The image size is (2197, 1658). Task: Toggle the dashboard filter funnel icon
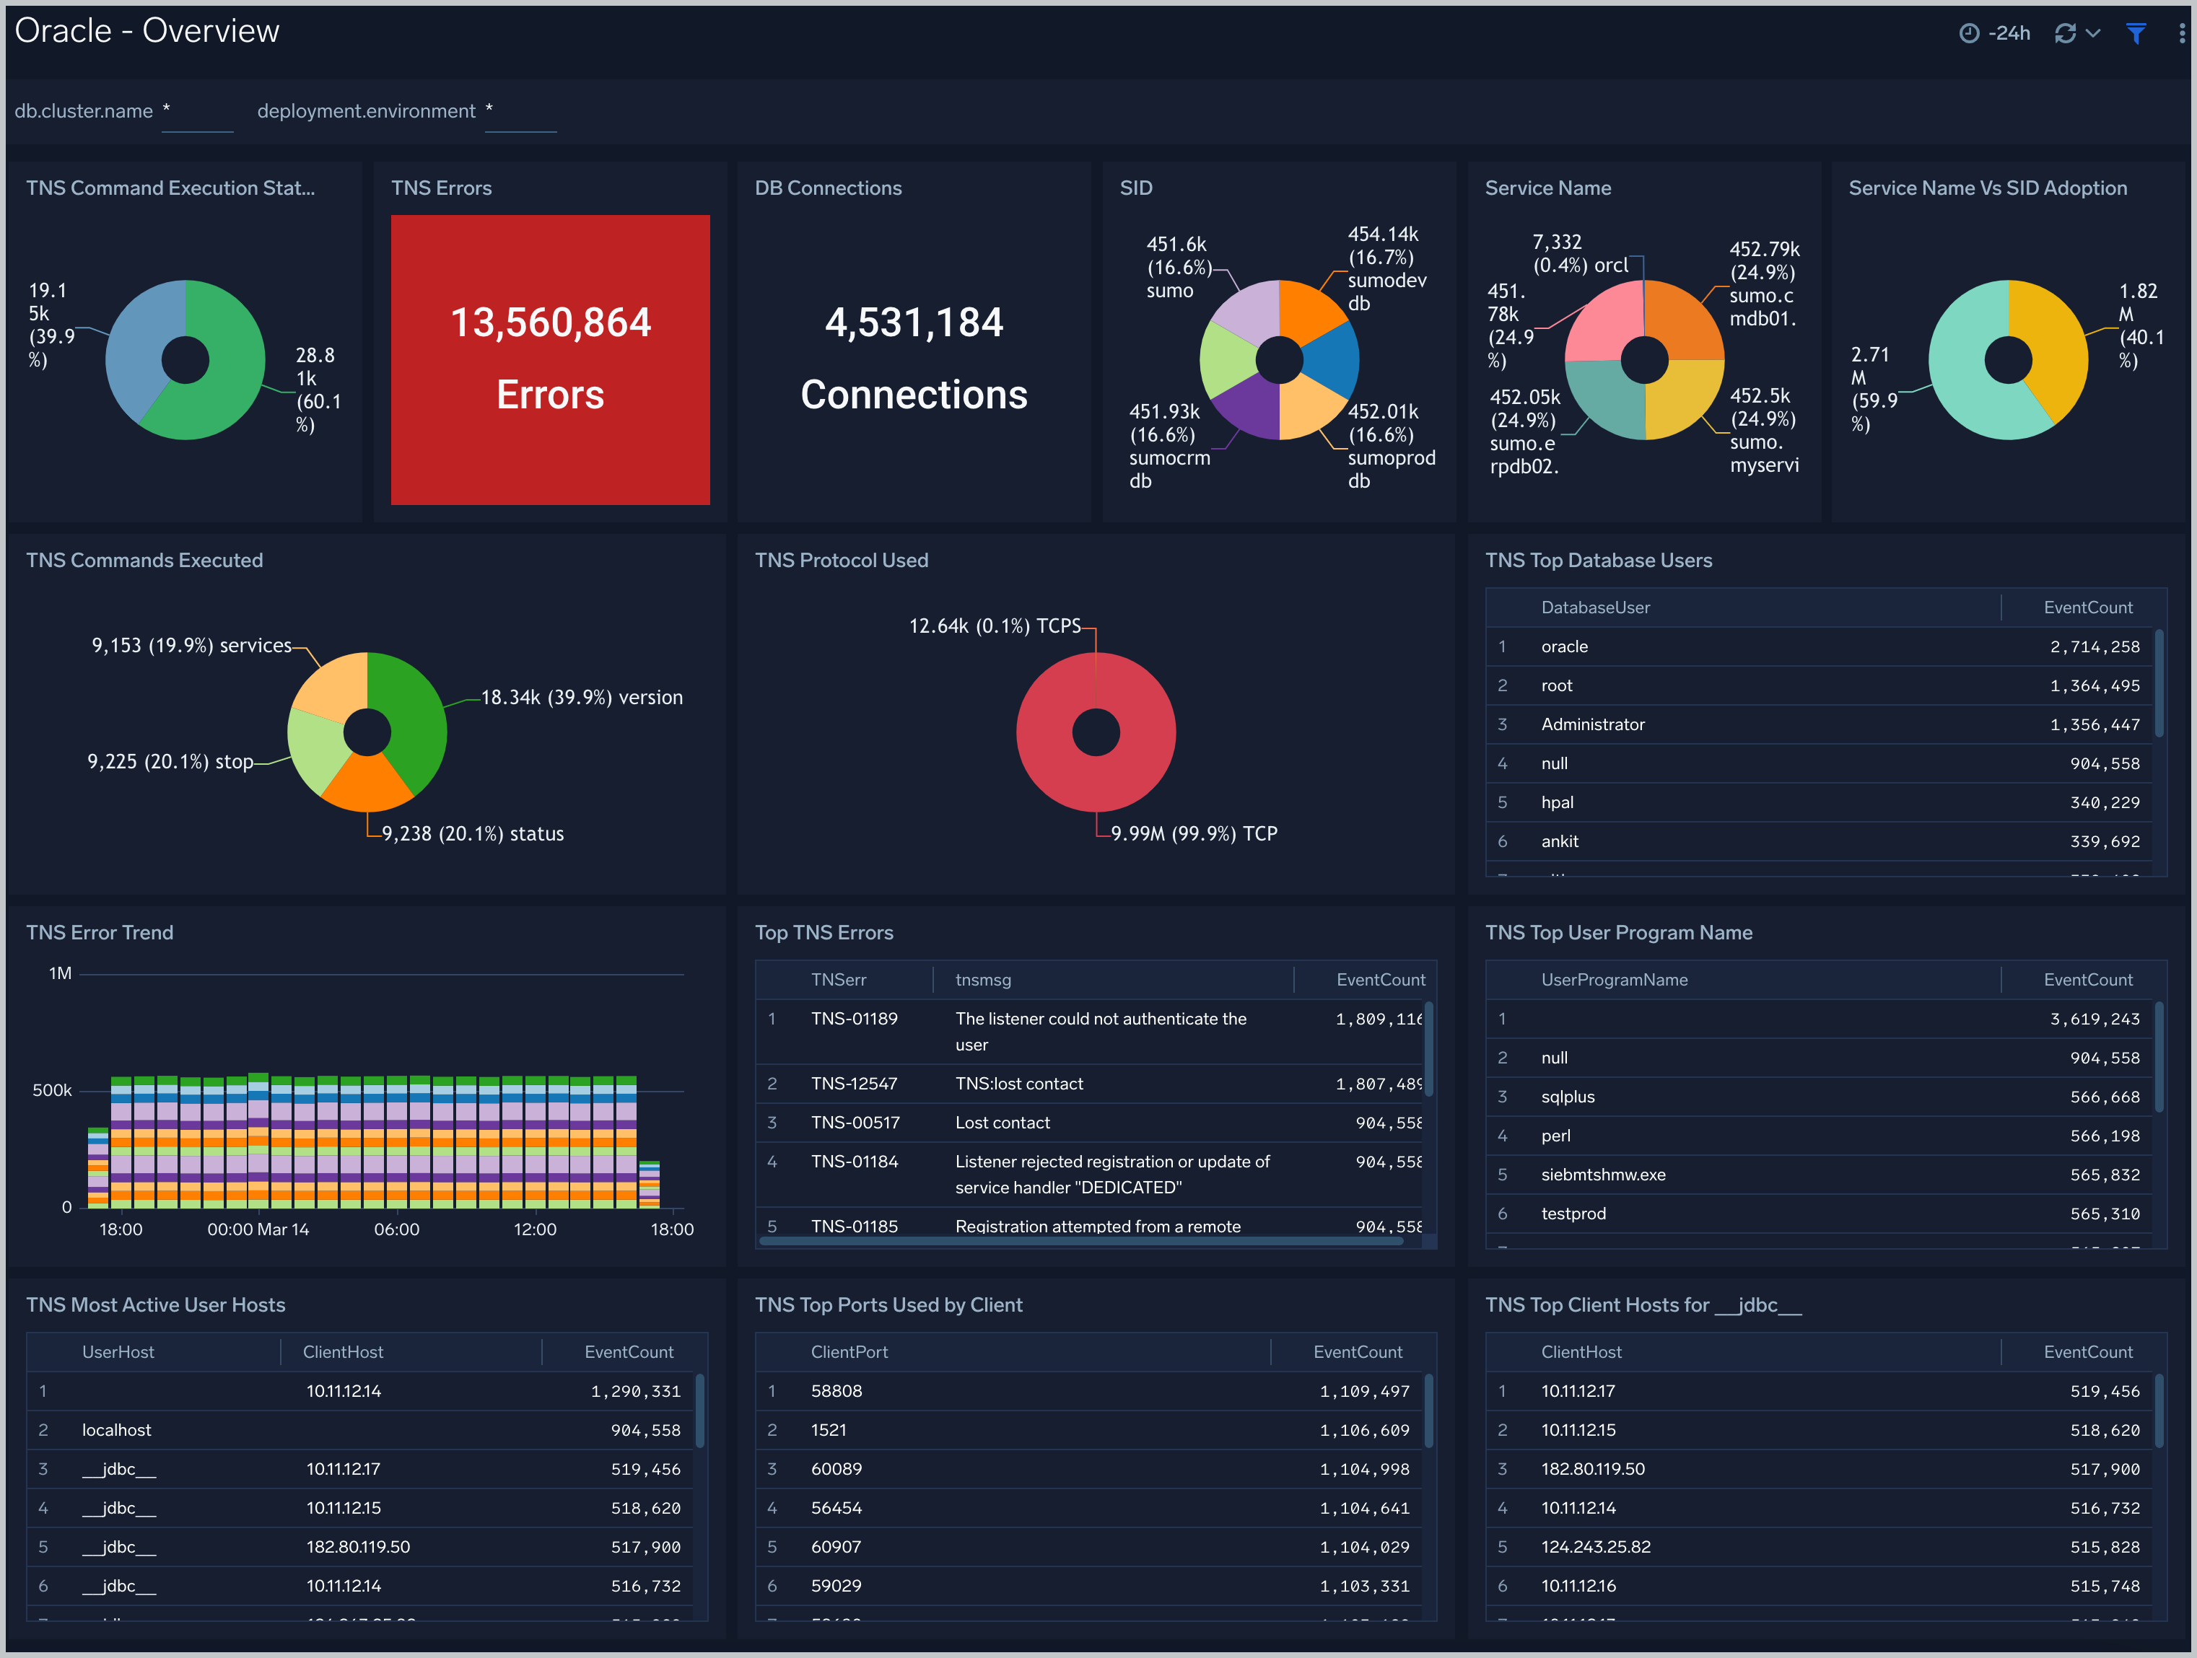pos(2136,32)
